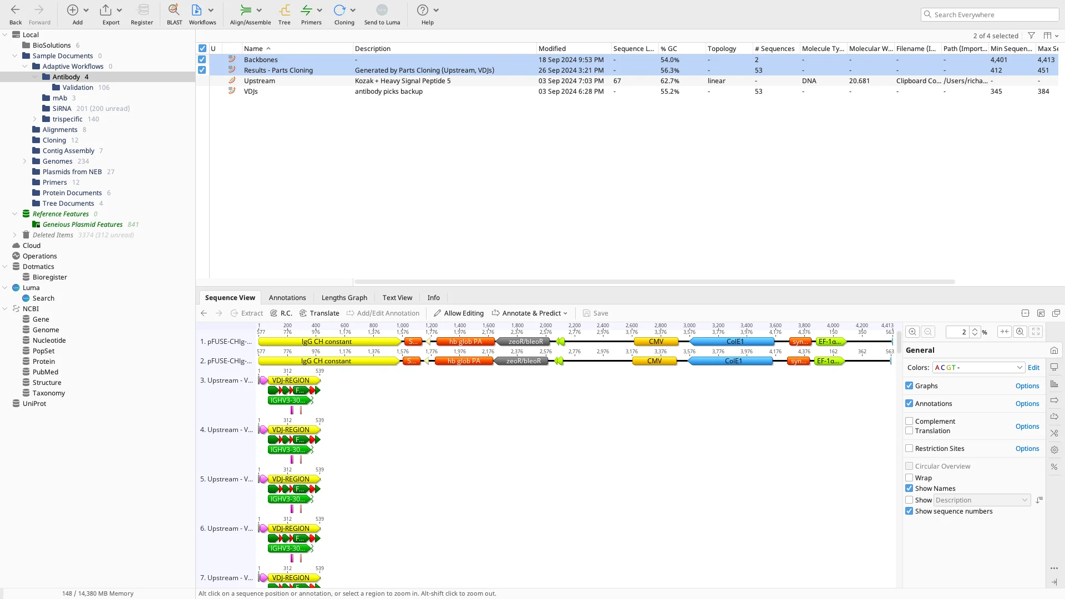This screenshot has height=599, width=1065.
Task: Zoom out on the sequence view
Action: pos(928,332)
